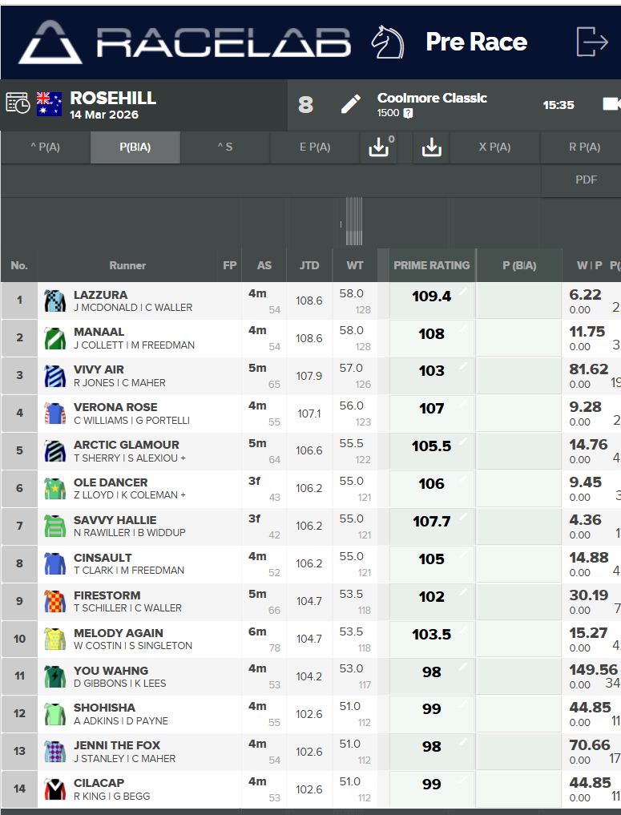The image size is (621, 815).
Task: Click the PDF button
Action: pyautogui.click(x=586, y=180)
